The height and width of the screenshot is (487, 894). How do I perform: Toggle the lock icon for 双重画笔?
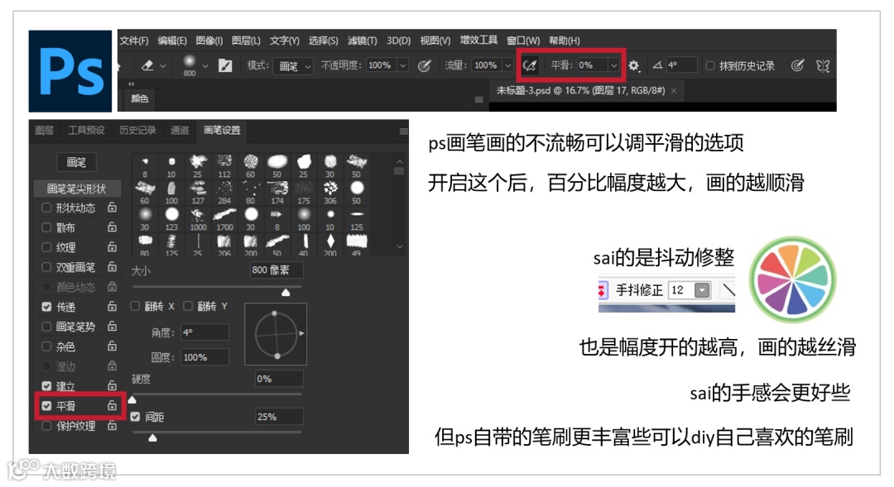(113, 266)
